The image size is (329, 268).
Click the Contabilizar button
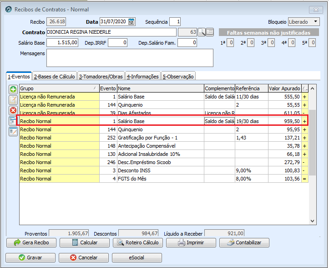point(244,242)
